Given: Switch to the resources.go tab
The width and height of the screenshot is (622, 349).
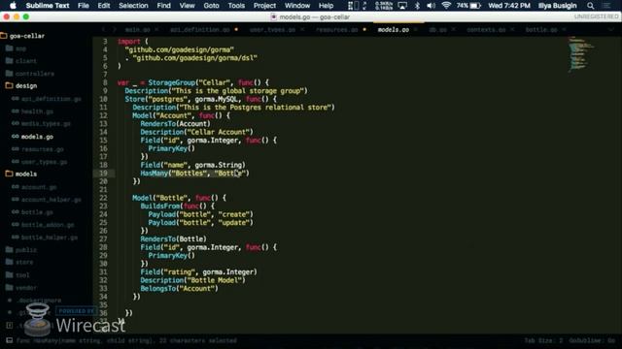Looking at the screenshot, I should coord(337,30).
